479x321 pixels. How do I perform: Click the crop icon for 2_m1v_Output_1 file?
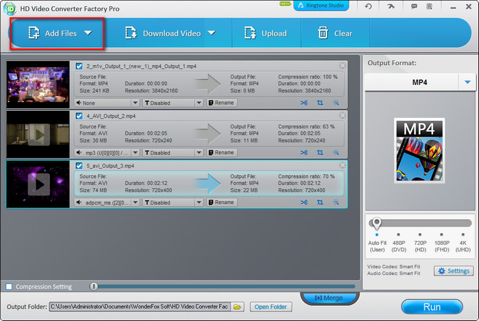pos(320,103)
